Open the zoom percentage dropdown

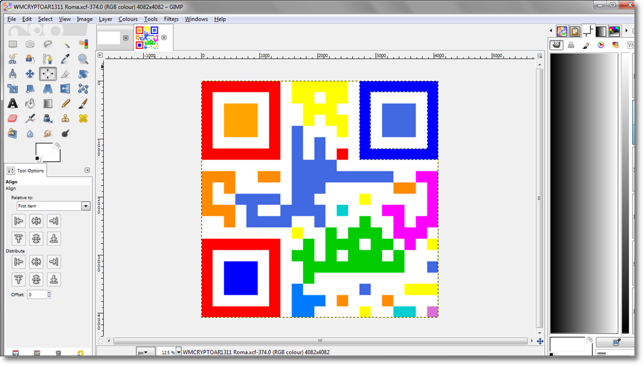point(178,352)
